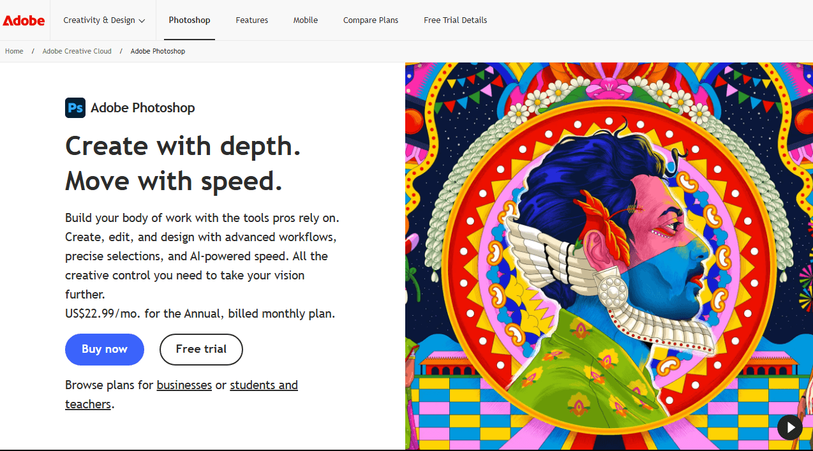Browse plans for businesses
813x451 pixels.
point(184,385)
